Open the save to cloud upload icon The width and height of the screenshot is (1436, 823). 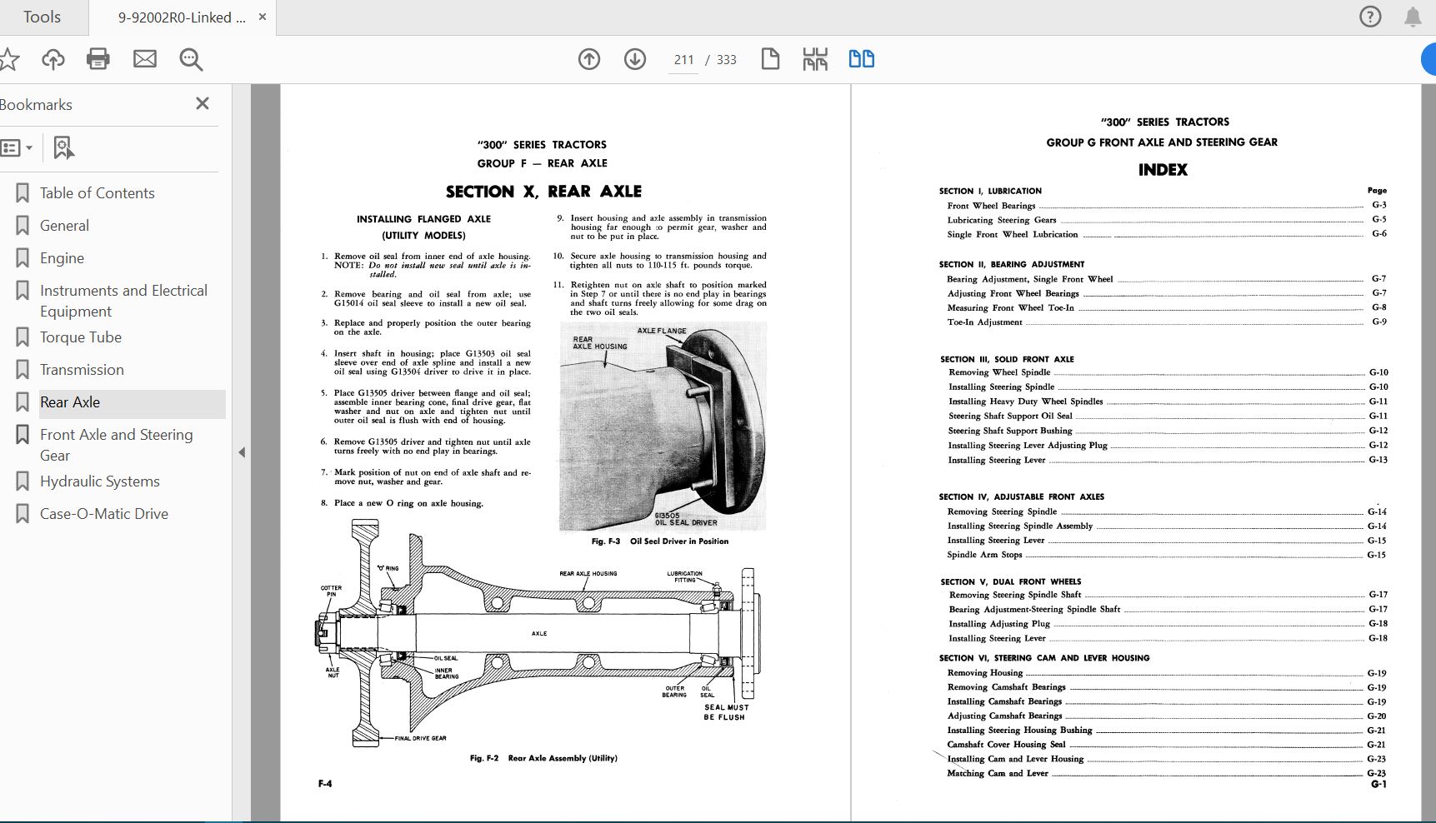pos(53,59)
